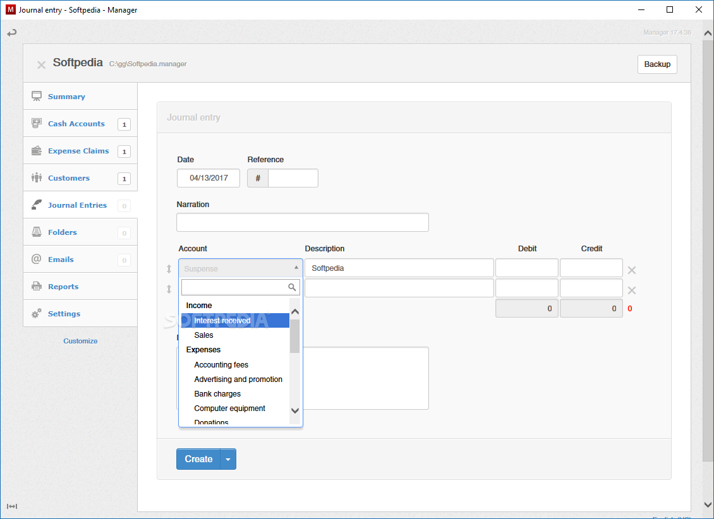Open the Journal Entries tab
This screenshot has height=519, width=714.
pos(80,205)
